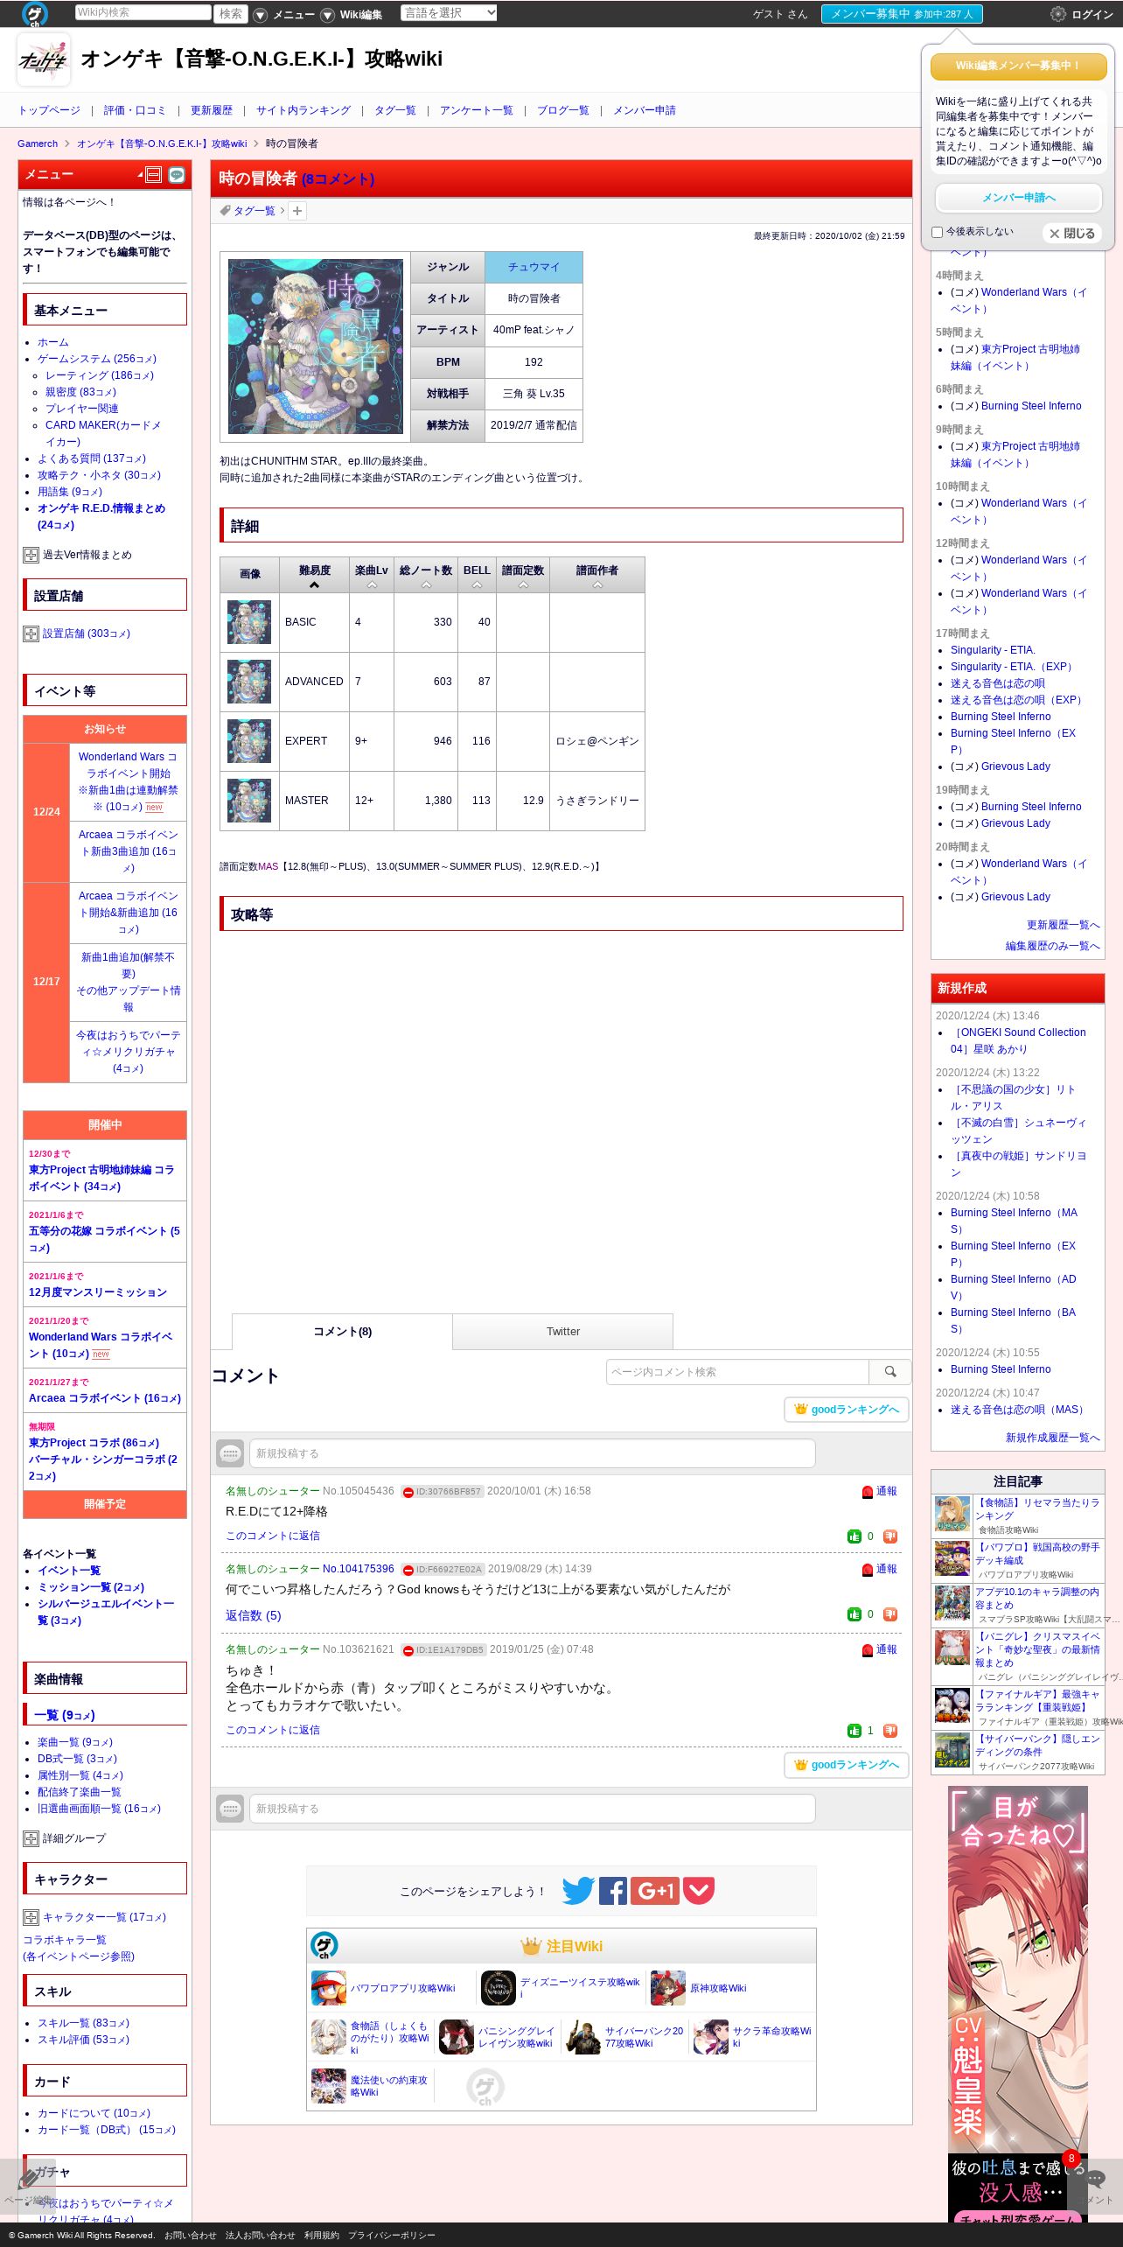Screen dimensions: 1123x2247
Task: Open サイト内ランキング in the nav bar
Action: [x=303, y=110]
